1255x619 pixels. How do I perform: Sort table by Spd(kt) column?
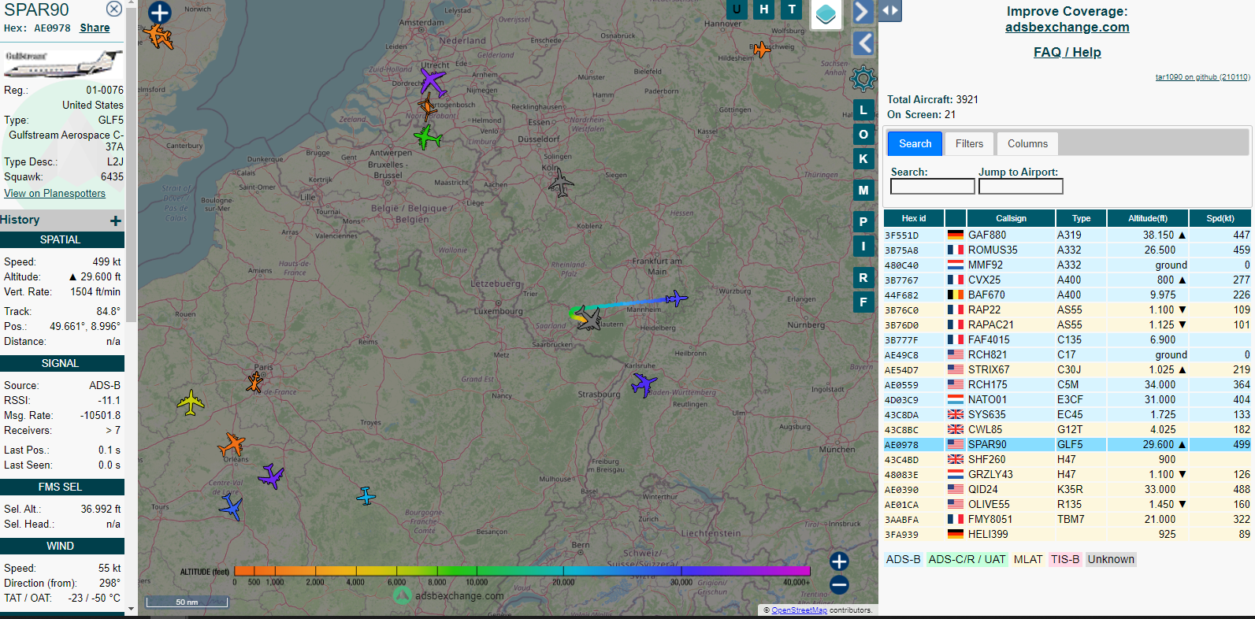(1220, 219)
